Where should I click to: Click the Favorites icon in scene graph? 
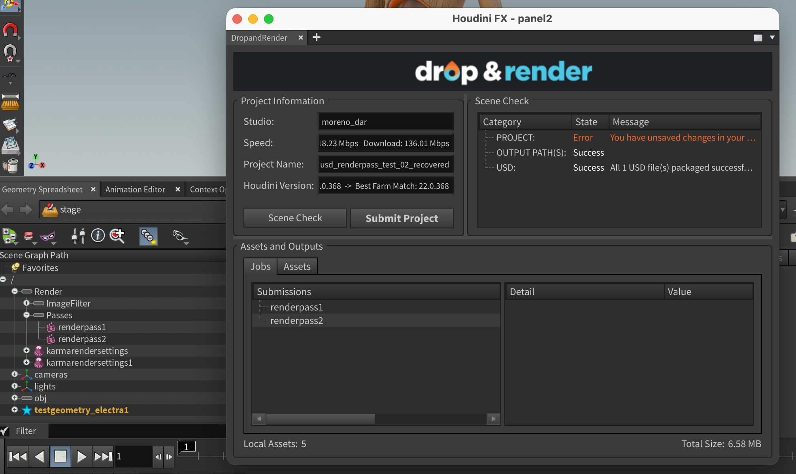(15, 267)
